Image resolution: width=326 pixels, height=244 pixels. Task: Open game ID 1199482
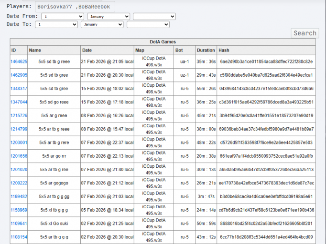tap(19, 196)
